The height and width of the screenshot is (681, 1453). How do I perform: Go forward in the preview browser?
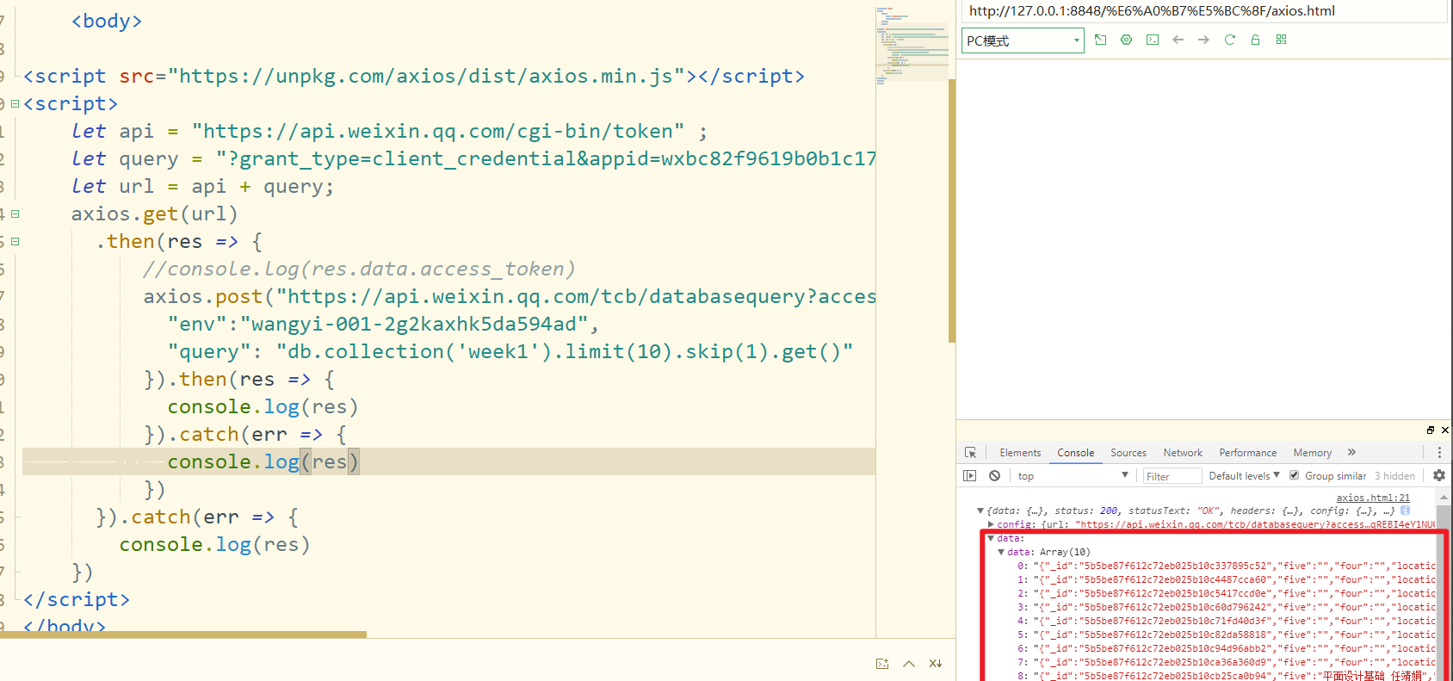[x=1203, y=40]
